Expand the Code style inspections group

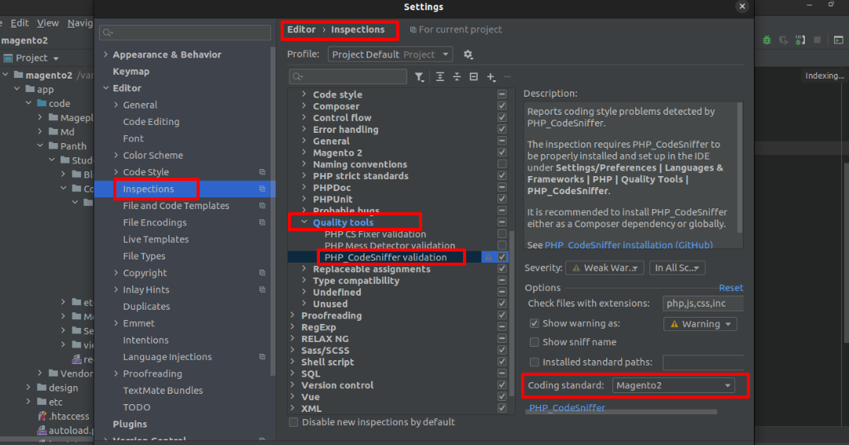[304, 94]
